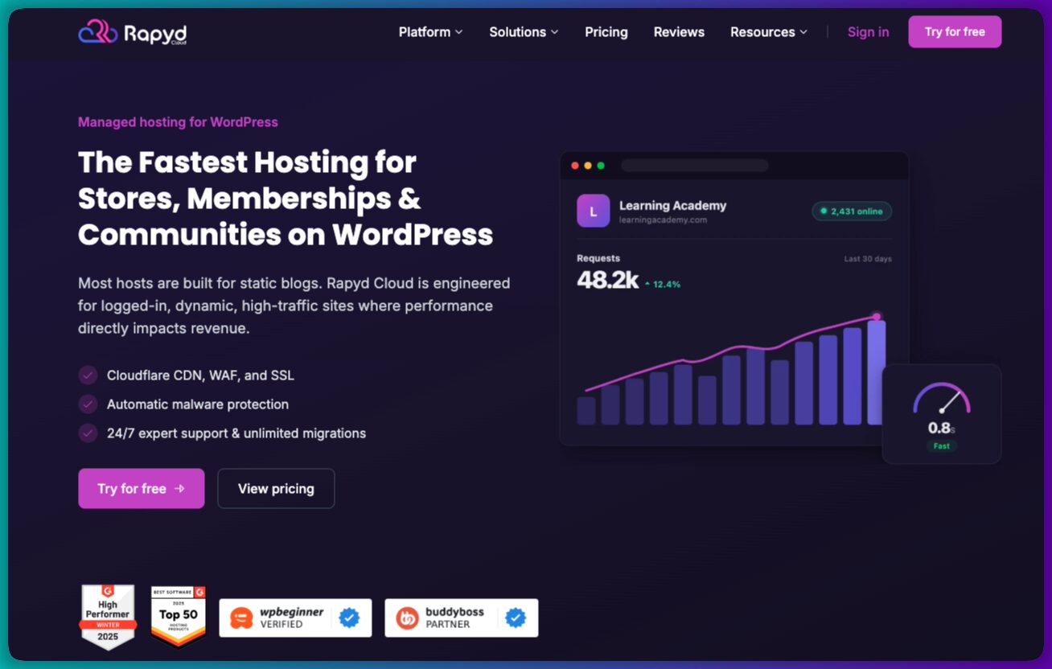Expand the Resources dropdown menu
Viewport: 1052px width, 669px height.
click(768, 32)
